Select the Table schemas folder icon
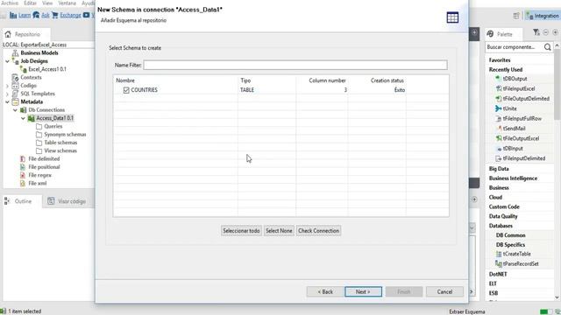The image size is (561, 315). pos(39,143)
